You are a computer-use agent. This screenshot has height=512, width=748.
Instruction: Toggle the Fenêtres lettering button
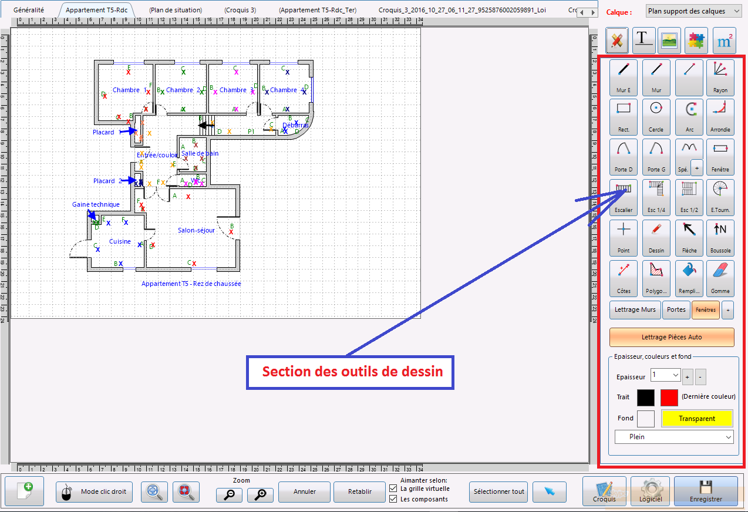pos(706,309)
